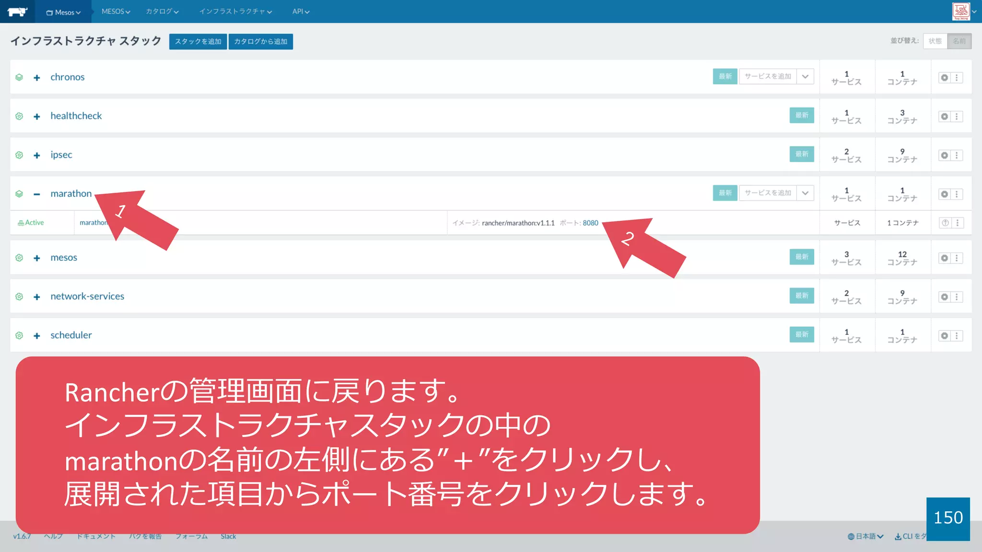This screenshot has height=552, width=982.
Task: Click the mesos stack state icon
Action: coord(19,258)
